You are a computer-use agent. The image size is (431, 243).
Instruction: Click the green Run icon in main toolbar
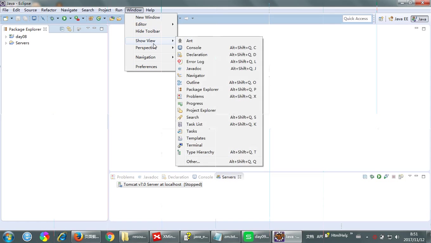point(64,19)
